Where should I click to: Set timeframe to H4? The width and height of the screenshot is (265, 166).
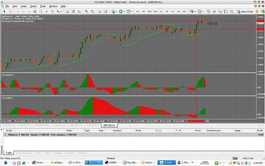(x=167, y=11)
